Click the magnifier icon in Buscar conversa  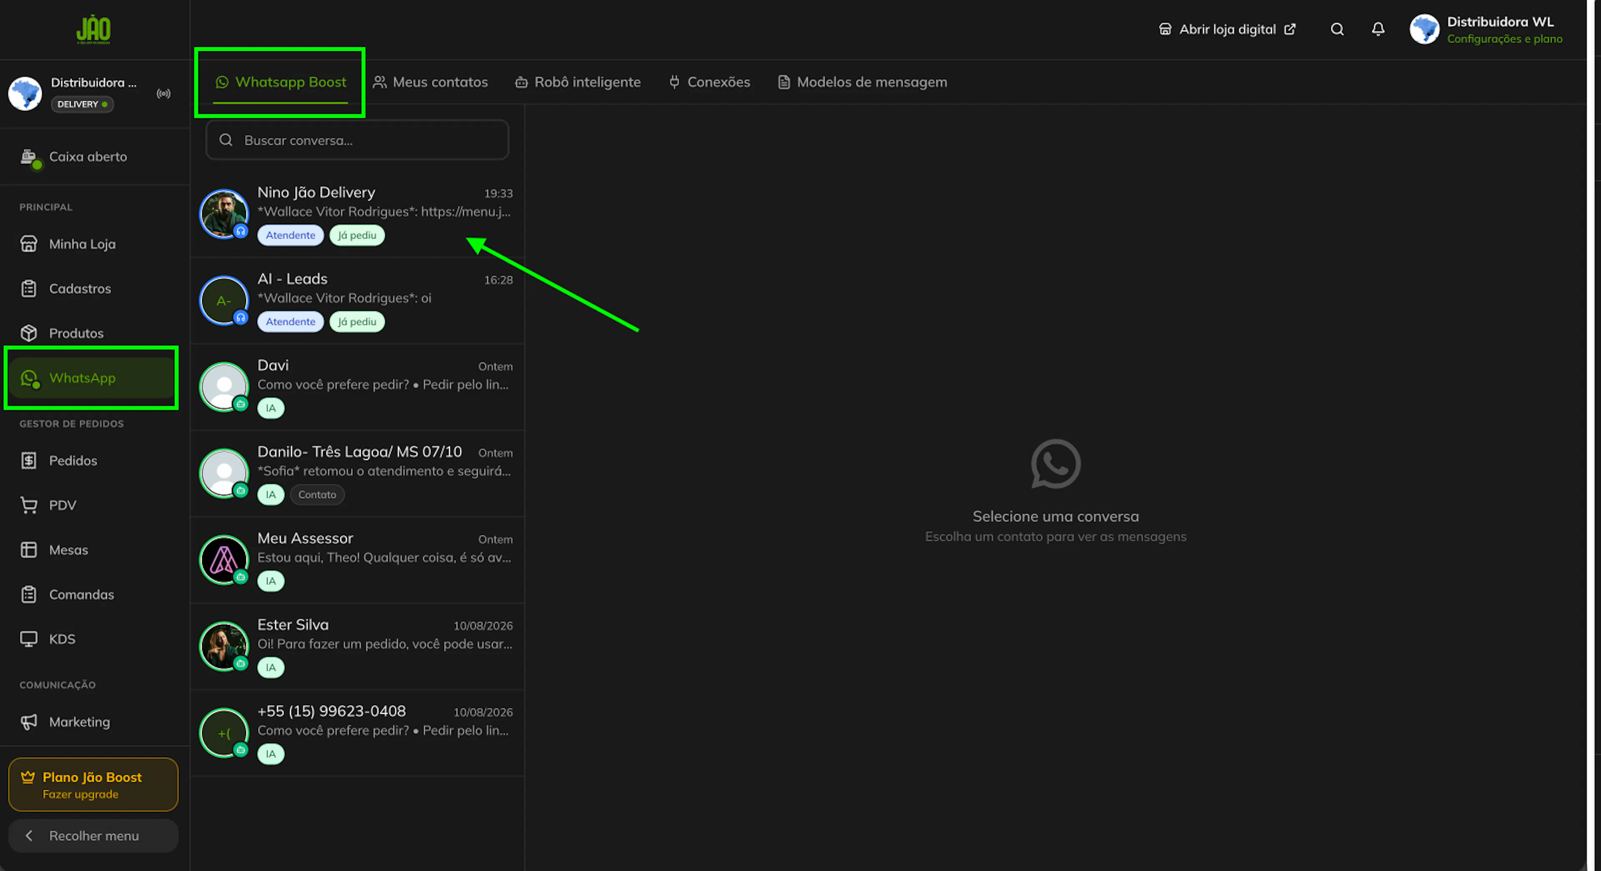click(226, 140)
